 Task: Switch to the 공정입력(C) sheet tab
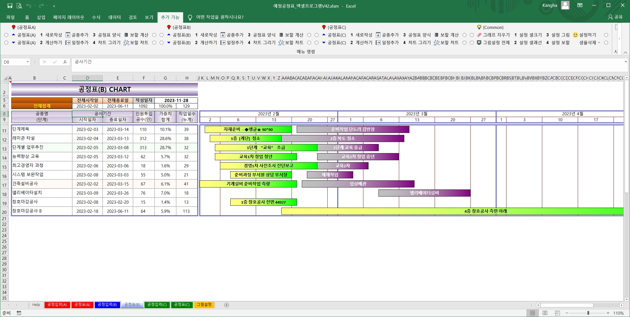pyautogui.click(x=157, y=305)
